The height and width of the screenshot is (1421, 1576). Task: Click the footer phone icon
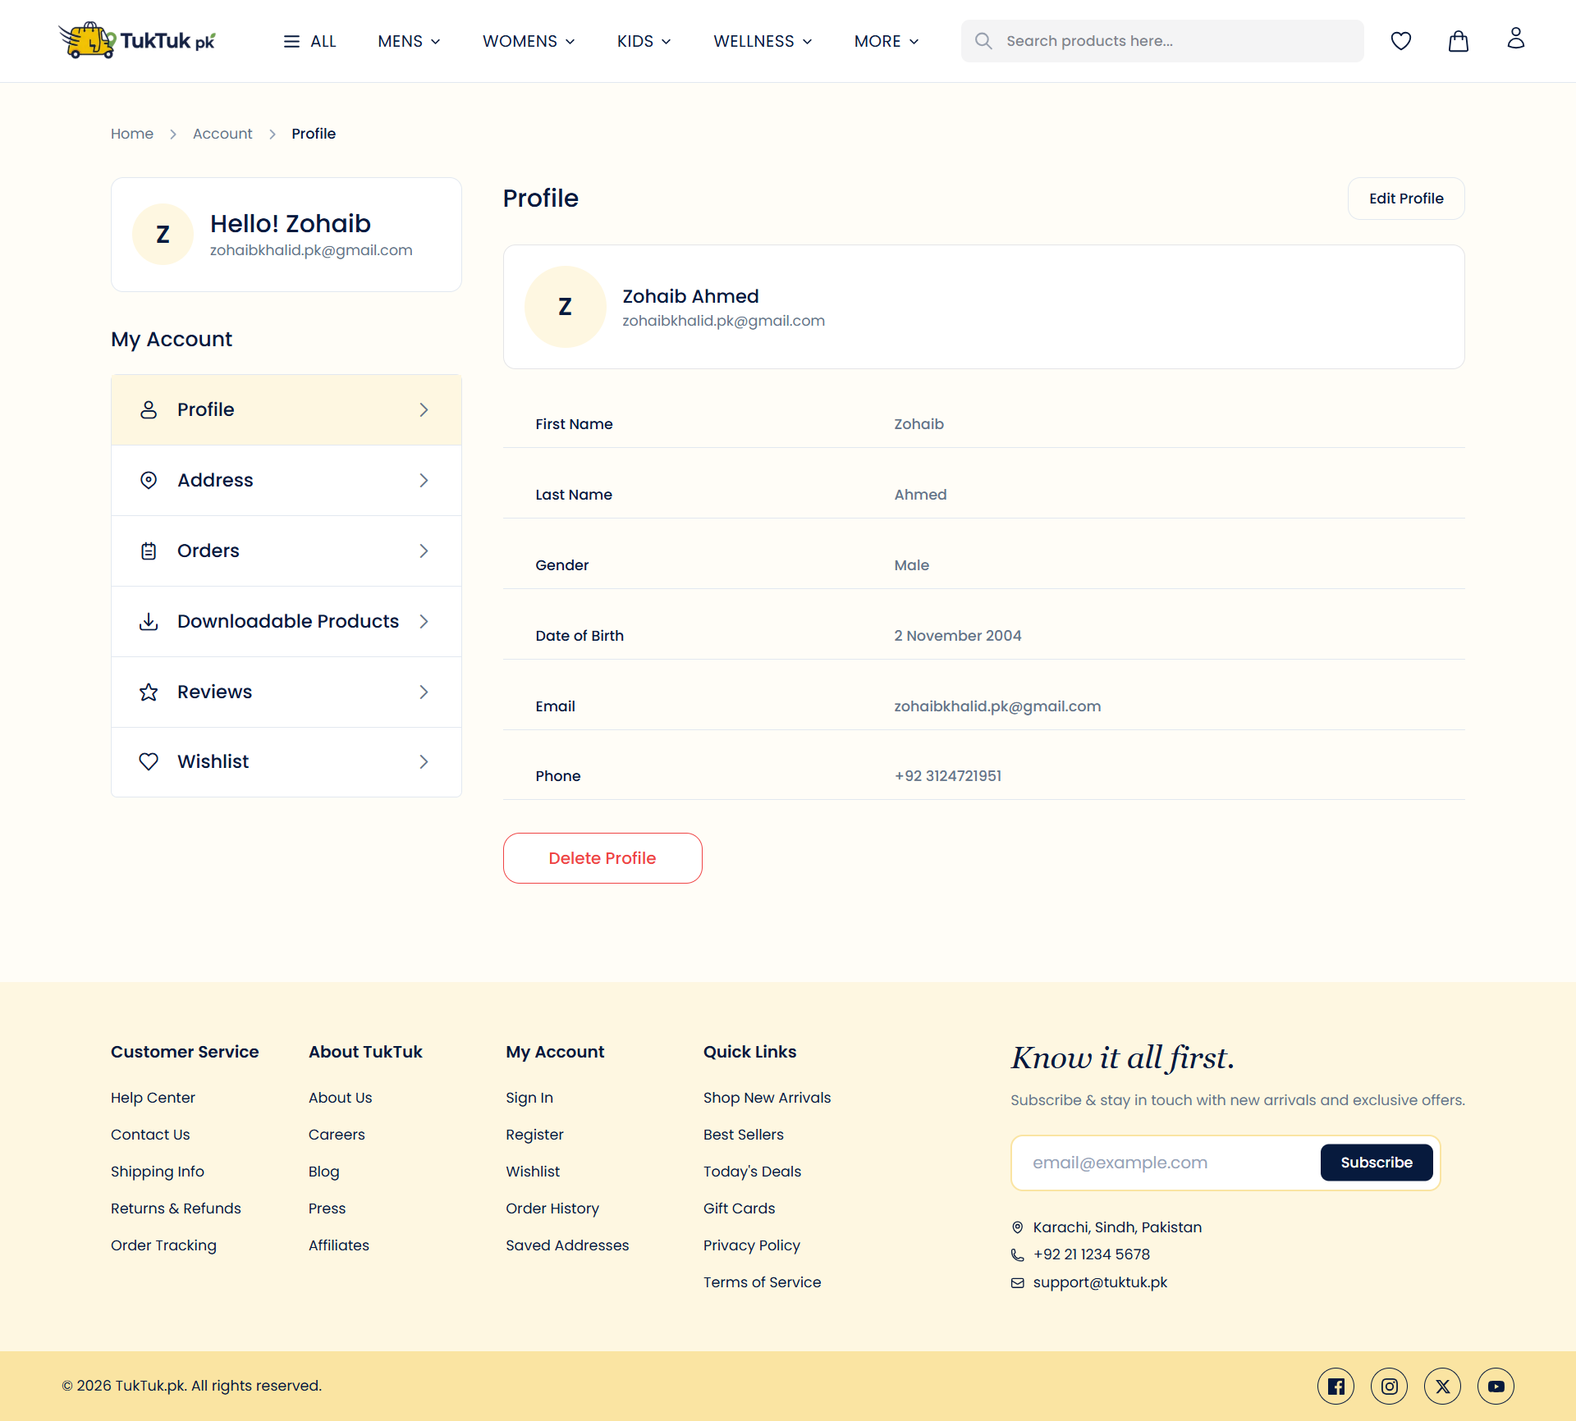1018,1254
